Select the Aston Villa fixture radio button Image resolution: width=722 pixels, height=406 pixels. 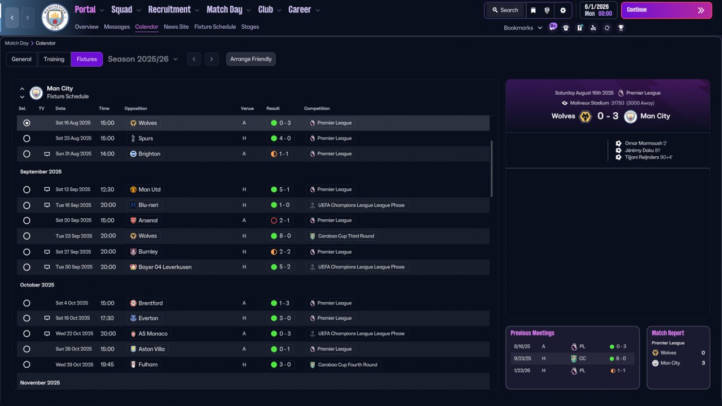tap(27, 349)
